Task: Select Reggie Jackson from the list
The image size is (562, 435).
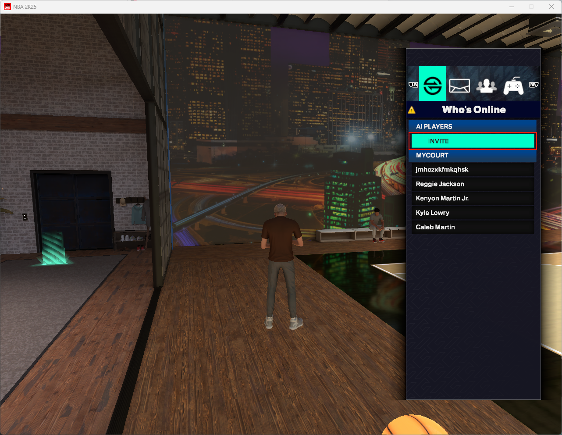Action: 473,184
